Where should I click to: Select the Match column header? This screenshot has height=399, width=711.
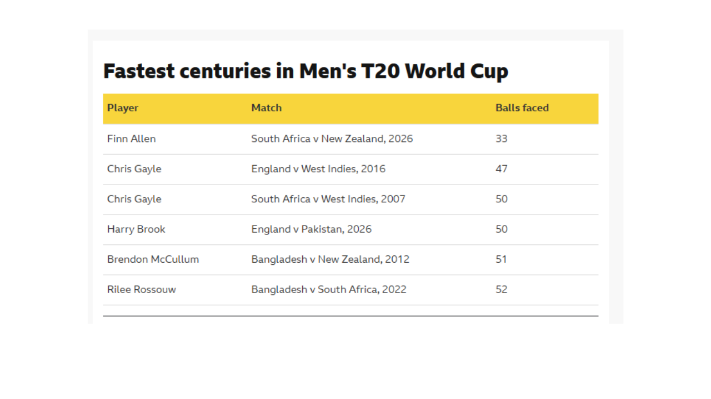pos(266,108)
